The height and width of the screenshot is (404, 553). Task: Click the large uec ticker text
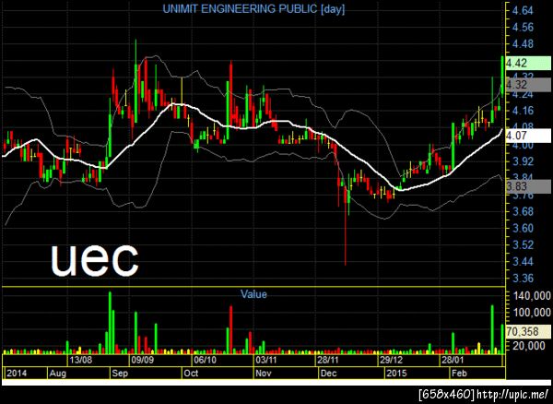tap(95, 259)
